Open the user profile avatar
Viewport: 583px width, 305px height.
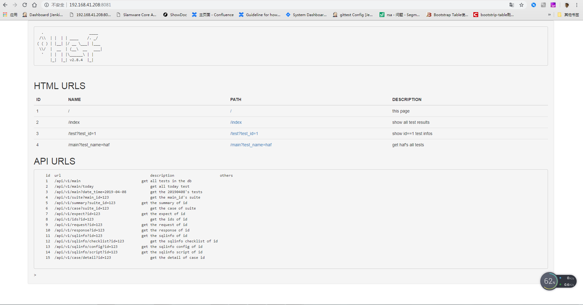coord(567,5)
